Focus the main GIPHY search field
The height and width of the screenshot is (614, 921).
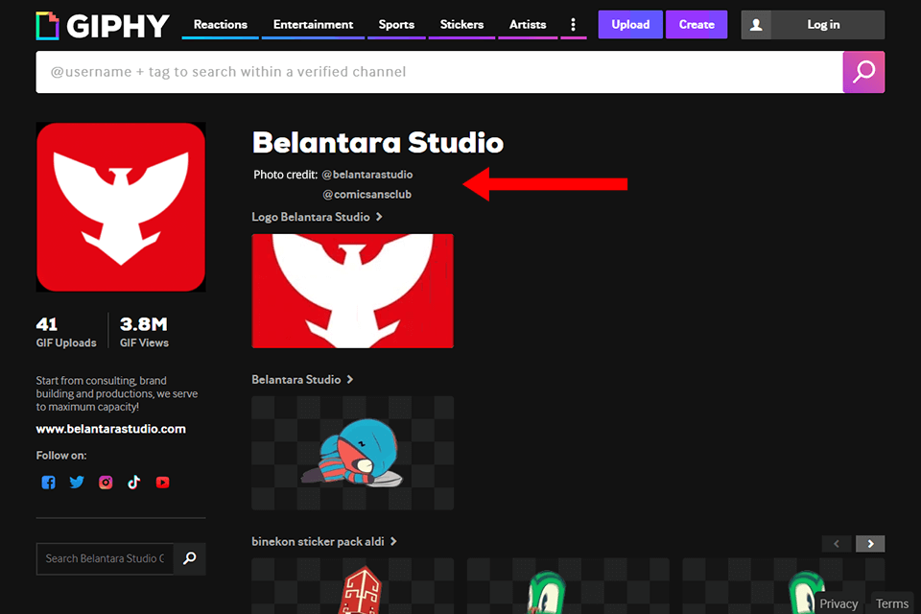(439, 72)
